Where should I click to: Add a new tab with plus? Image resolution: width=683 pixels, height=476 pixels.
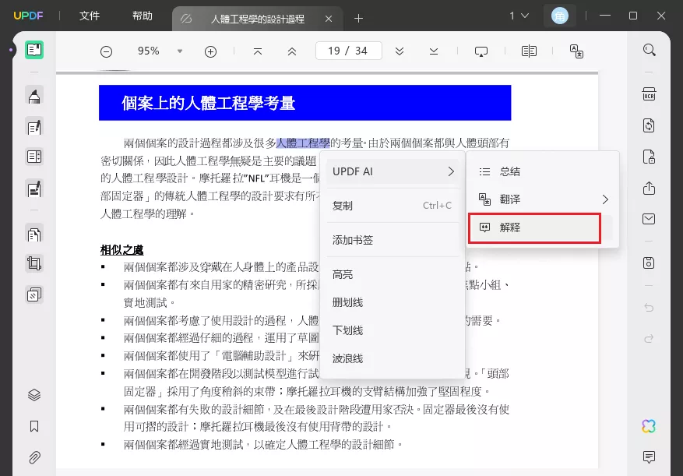358,19
